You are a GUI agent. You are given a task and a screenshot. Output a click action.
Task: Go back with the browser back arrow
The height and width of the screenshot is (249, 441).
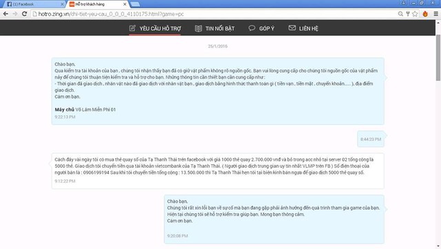[6, 14]
